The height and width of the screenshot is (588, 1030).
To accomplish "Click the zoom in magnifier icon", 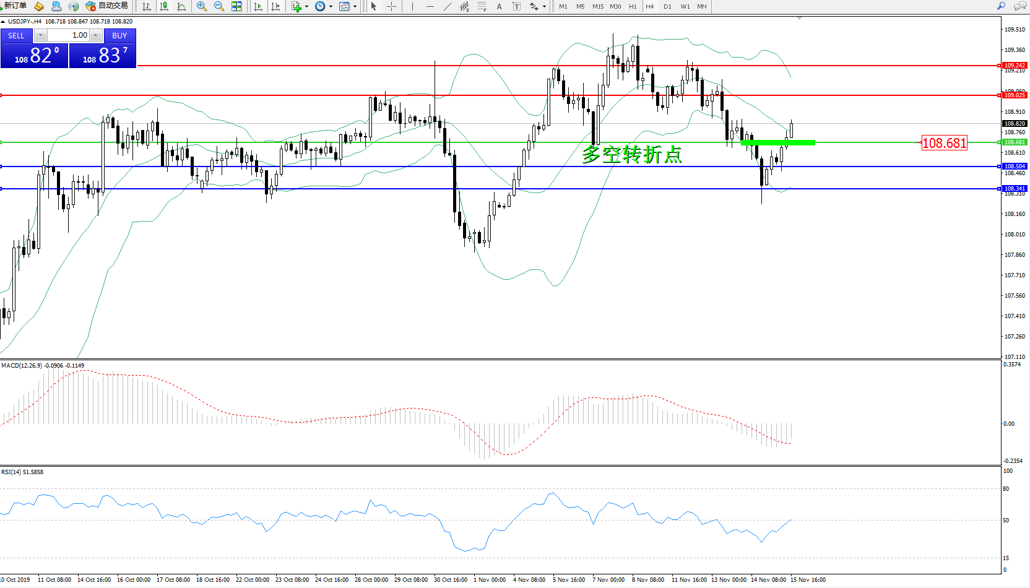I will pyautogui.click(x=201, y=6).
